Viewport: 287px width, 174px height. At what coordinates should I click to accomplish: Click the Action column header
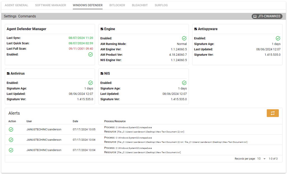[12, 121]
